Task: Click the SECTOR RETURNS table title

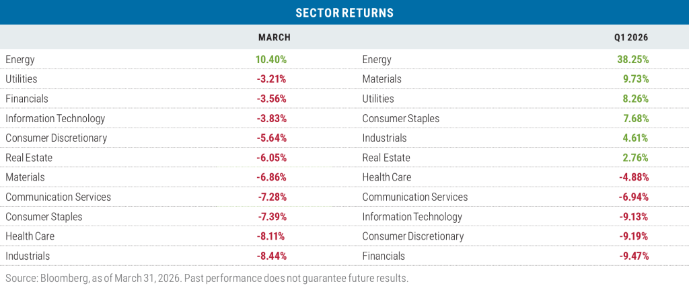Action: (344, 12)
